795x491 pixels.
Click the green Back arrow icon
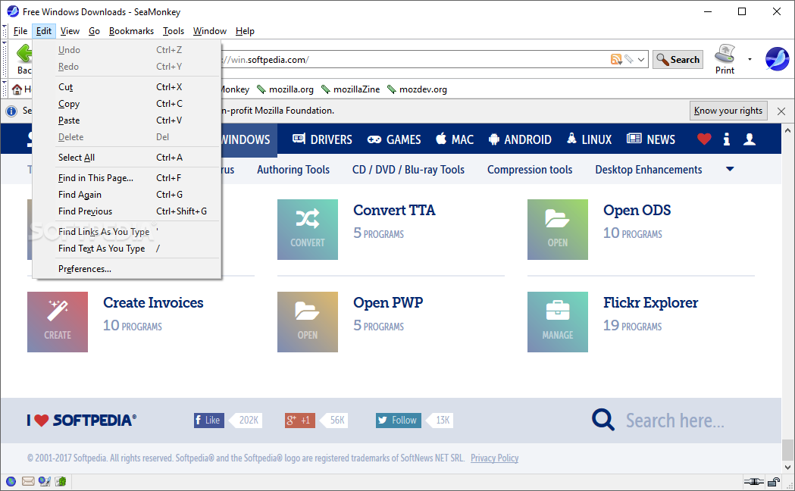pyautogui.click(x=23, y=54)
